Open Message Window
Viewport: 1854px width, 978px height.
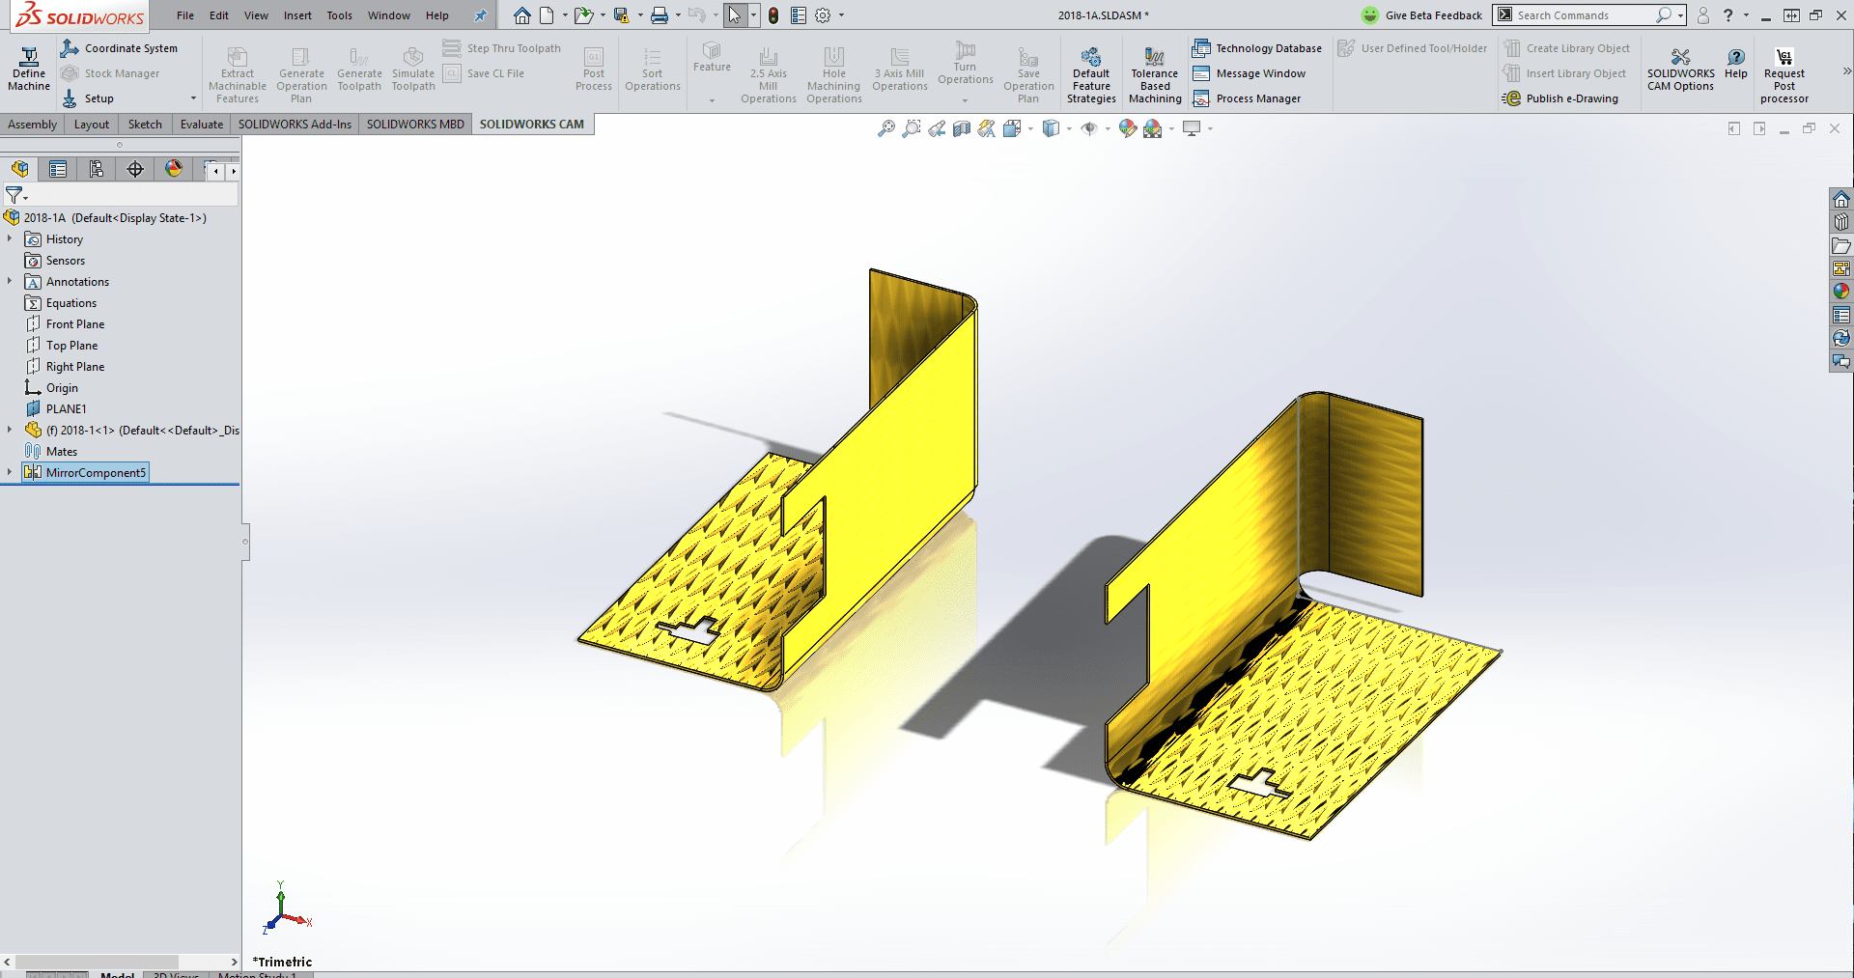[1250, 73]
